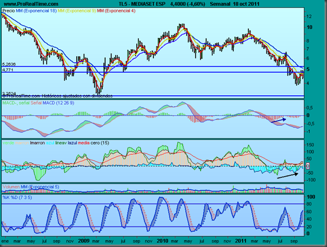Select the MM (Exponencial 5) volume legend
This screenshot has height=247, width=327.
click(40, 187)
